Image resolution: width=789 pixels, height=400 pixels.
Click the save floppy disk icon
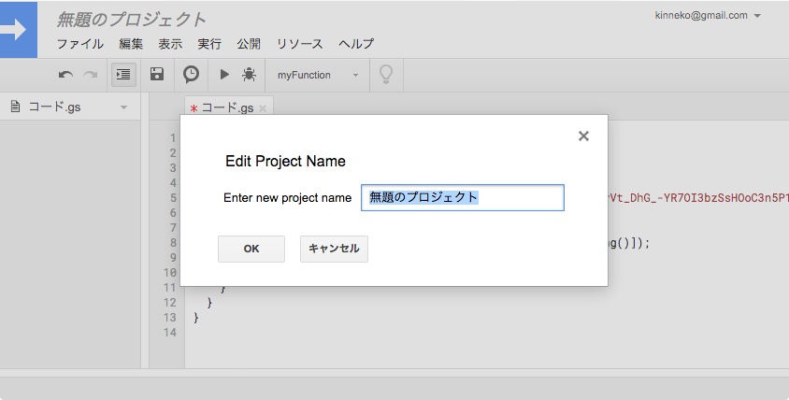(x=157, y=75)
